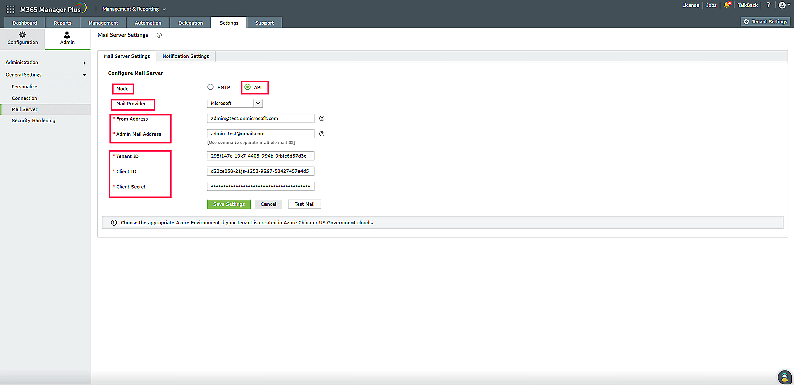Open the user account avatar menu

coord(784,5)
